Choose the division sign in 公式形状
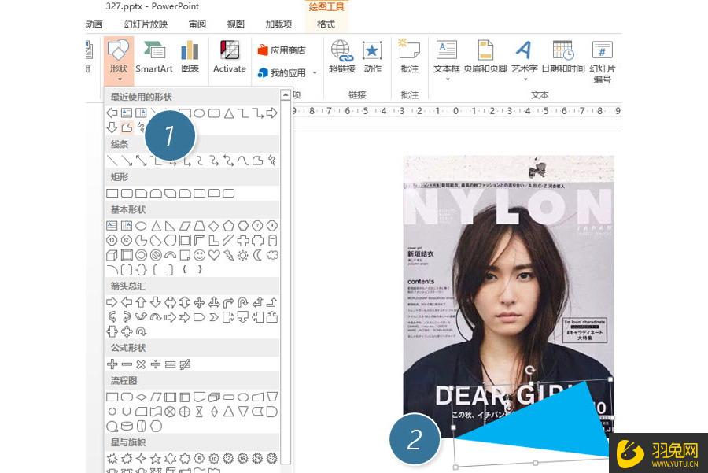The height and width of the screenshot is (473, 708). click(x=156, y=364)
